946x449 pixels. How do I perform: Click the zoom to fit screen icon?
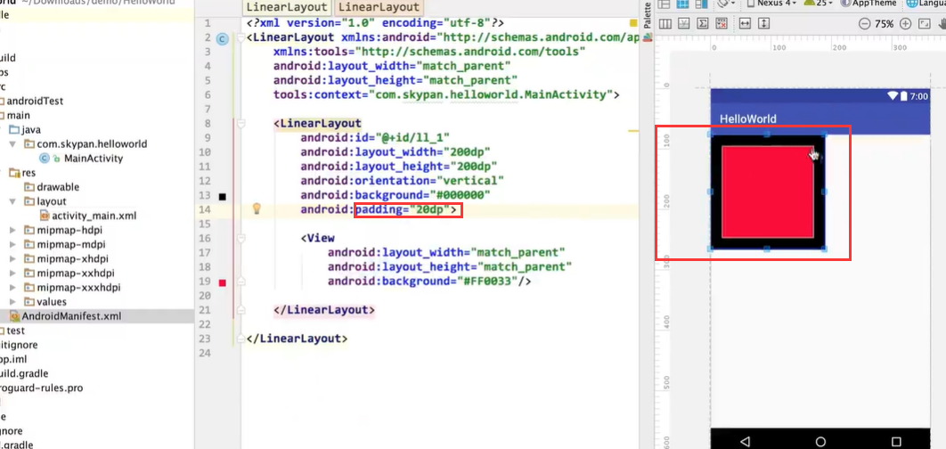924,24
